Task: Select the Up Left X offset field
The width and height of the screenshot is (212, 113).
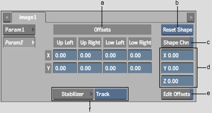Action: [65, 55]
